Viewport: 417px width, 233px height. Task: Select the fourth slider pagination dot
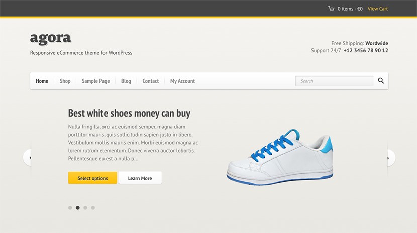click(x=93, y=208)
